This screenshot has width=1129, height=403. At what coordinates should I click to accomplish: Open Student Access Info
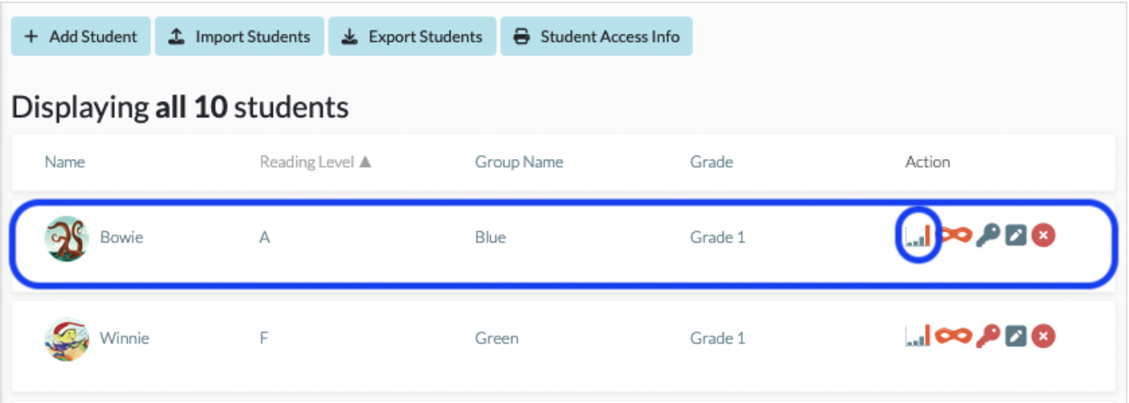tap(597, 36)
